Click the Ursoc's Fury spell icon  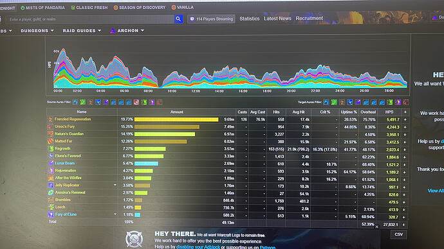(50, 127)
